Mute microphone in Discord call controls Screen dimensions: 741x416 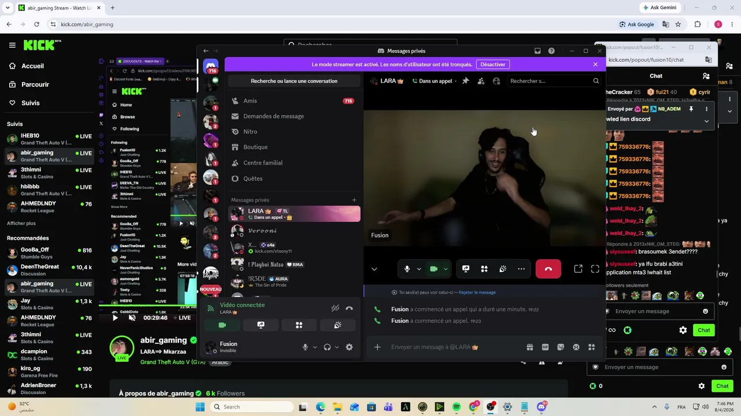tap(407, 269)
